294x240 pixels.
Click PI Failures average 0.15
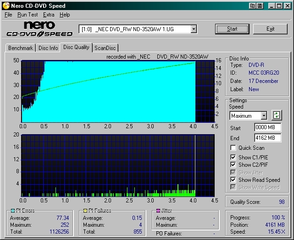pos(137,218)
